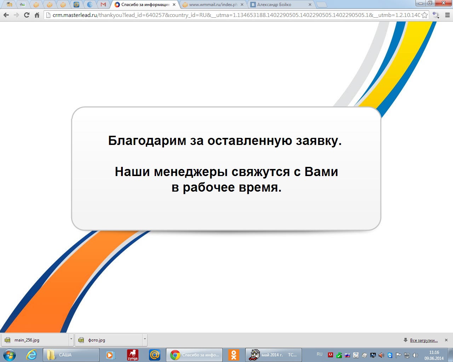The height and width of the screenshot is (362, 453).
Task: Open downloaded file фото.jpg
Action: point(109,340)
